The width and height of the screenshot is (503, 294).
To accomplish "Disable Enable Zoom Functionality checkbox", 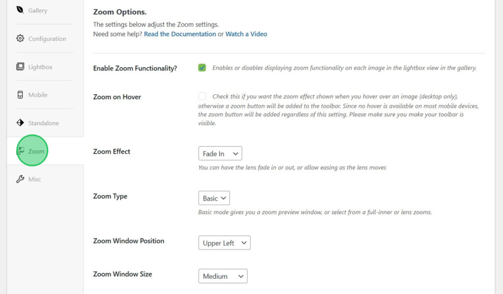I will (x=201, y=68).
